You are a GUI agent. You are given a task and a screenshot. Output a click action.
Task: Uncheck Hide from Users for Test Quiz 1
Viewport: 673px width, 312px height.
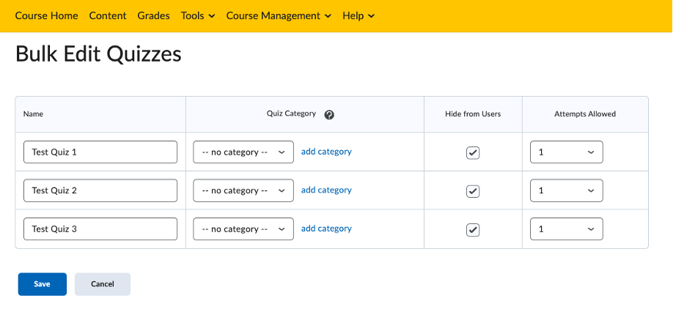tap(473, 152)
